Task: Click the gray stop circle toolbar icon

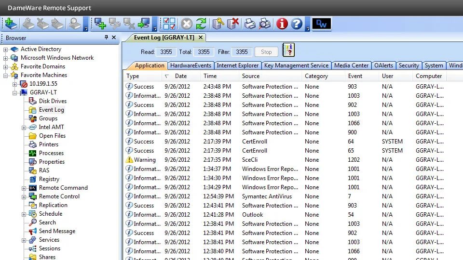Action: pyautogui.click(x=186, y=24)
